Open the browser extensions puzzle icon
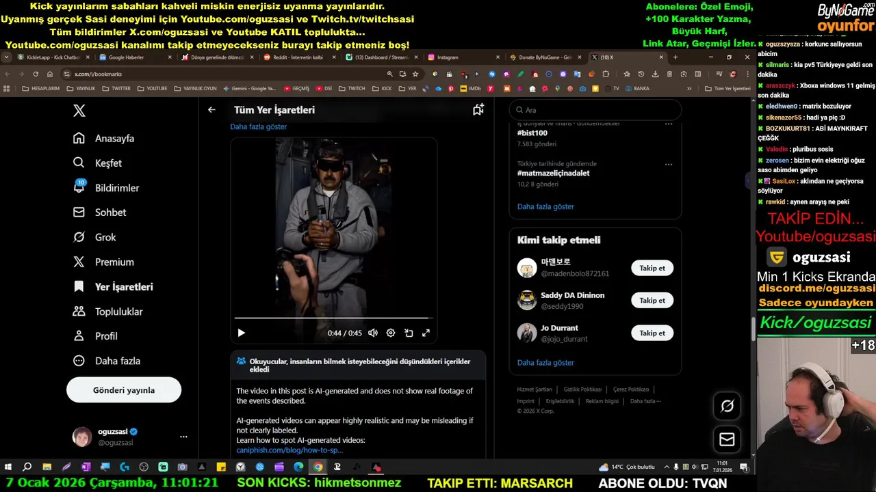 coord(606,74)
